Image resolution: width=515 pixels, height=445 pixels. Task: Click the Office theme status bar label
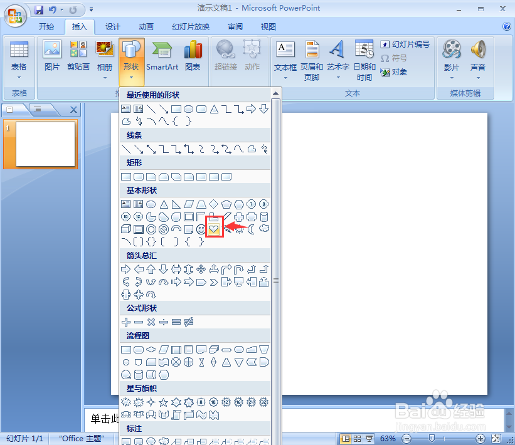pyautogui.click(x=82, y=439)
